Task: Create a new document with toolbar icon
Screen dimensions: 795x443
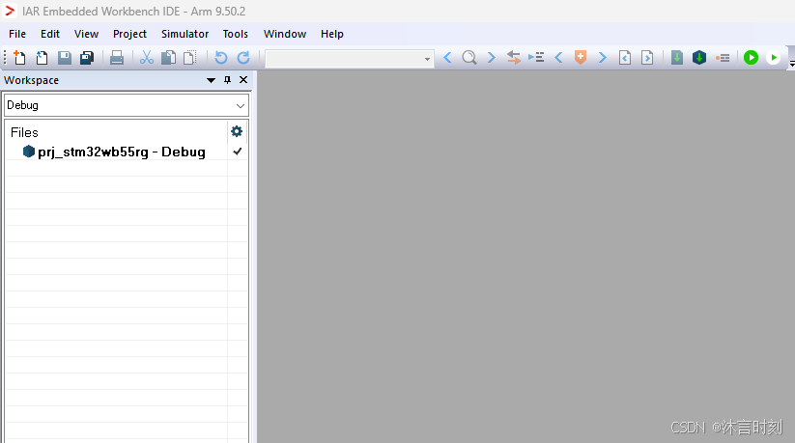Action: point(19,58)
